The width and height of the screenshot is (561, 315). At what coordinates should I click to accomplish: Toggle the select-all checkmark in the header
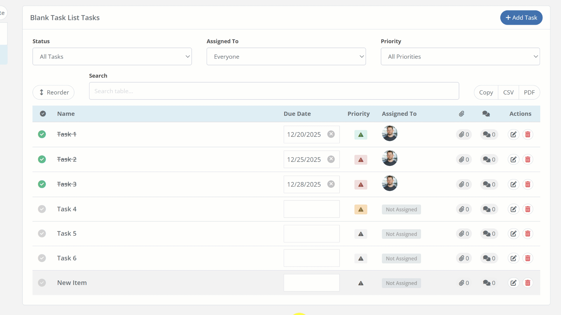pyautogui.click(x=43, y=114)
